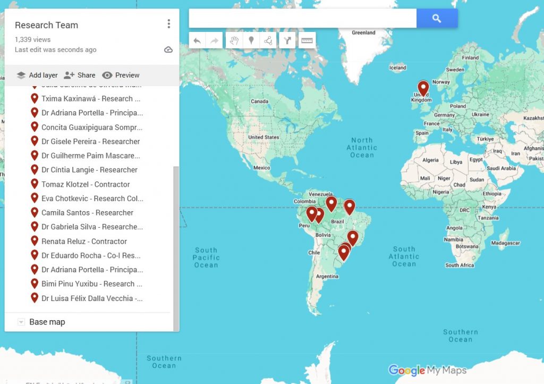Select the add marker tool
The image size is (544, 384).
pyautogui.click(x=251, y=40)
